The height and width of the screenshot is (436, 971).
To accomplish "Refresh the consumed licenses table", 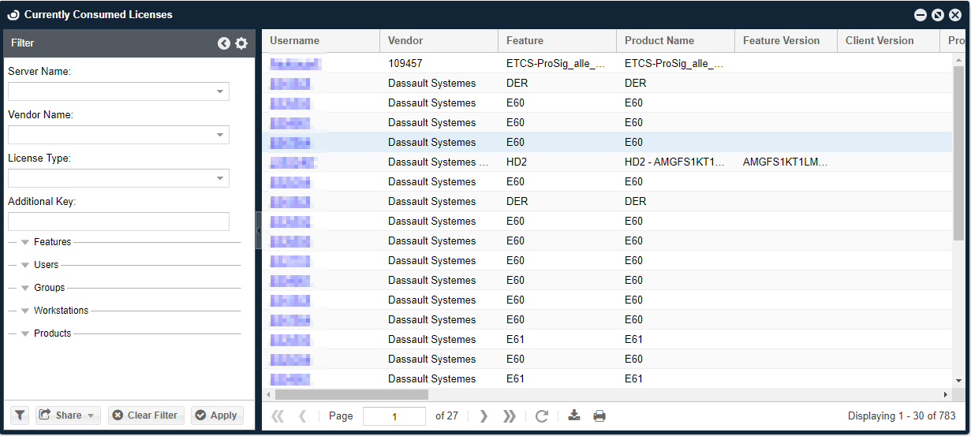I will (541, 416).
